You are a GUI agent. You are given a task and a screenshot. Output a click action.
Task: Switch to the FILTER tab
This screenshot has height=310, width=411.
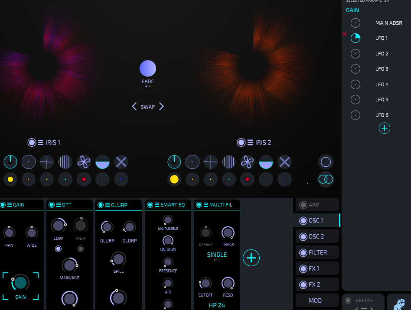click(317, 253)
